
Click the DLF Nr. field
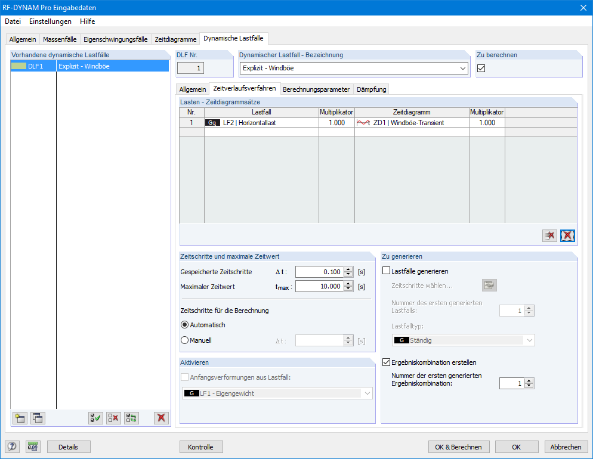point(191,69)
